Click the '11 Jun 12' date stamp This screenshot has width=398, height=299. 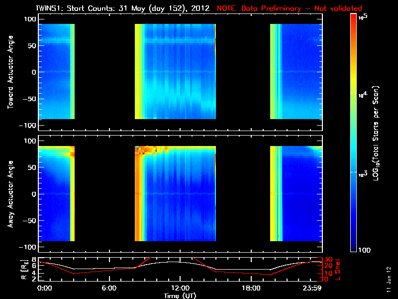coord(389,280)
